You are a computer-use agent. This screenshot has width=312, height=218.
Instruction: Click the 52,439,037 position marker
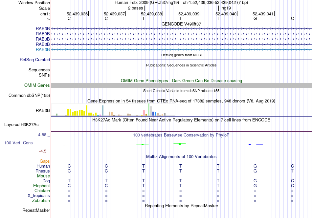(x=114, y=14)
